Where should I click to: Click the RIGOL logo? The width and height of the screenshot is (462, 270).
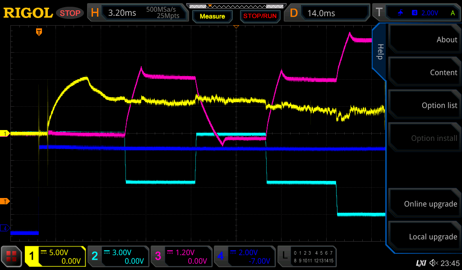click(28, 13)
